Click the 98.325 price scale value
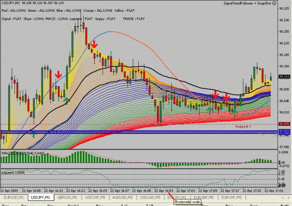 click(284, 8)
